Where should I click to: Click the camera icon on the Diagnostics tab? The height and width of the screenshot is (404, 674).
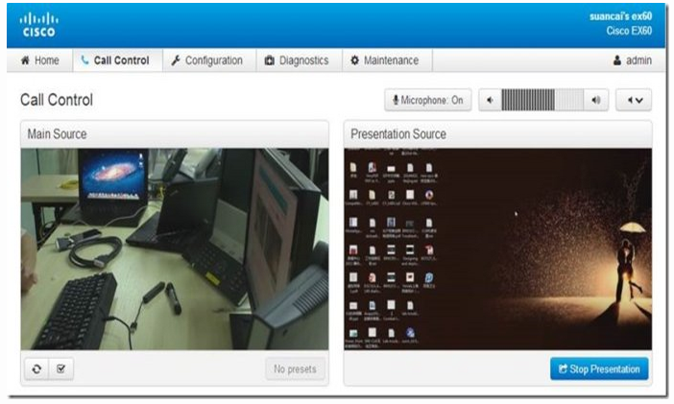pyautogui.click(x=270, y=60)
